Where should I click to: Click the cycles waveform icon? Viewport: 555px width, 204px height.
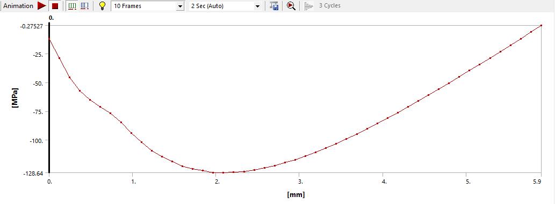309,6
